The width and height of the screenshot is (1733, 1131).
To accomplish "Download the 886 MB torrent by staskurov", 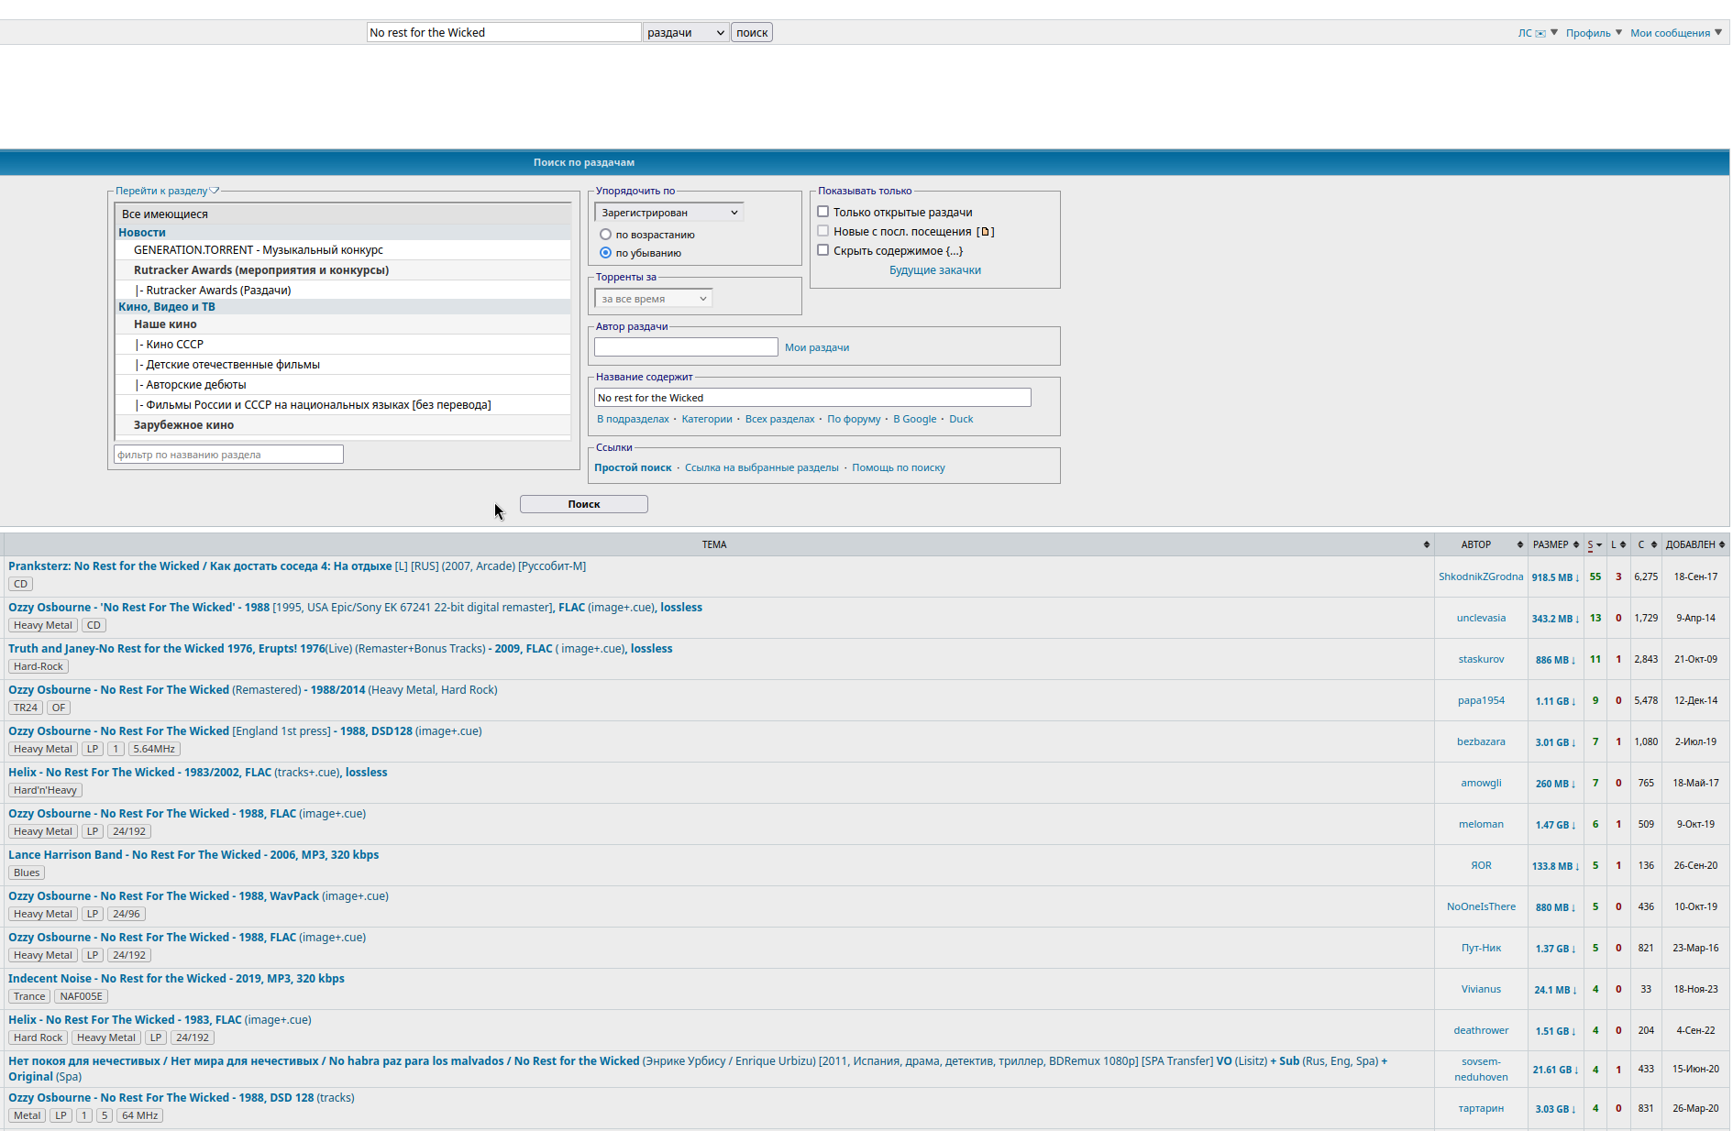I will coord(1555,660).
